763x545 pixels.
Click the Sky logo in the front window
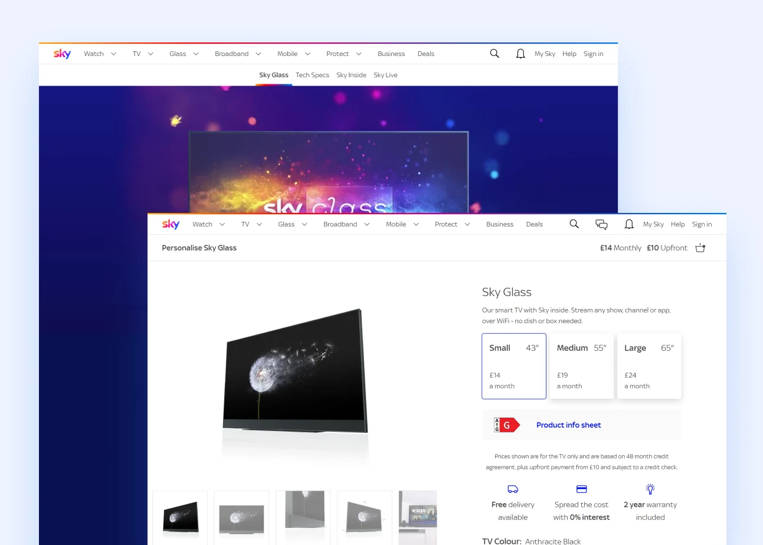pyautogui.click(x=171, y=224)
